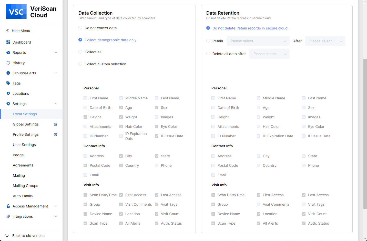367x241 pixels.
Task: Click the scrollbar down arrow
Action: coord(365,239)
